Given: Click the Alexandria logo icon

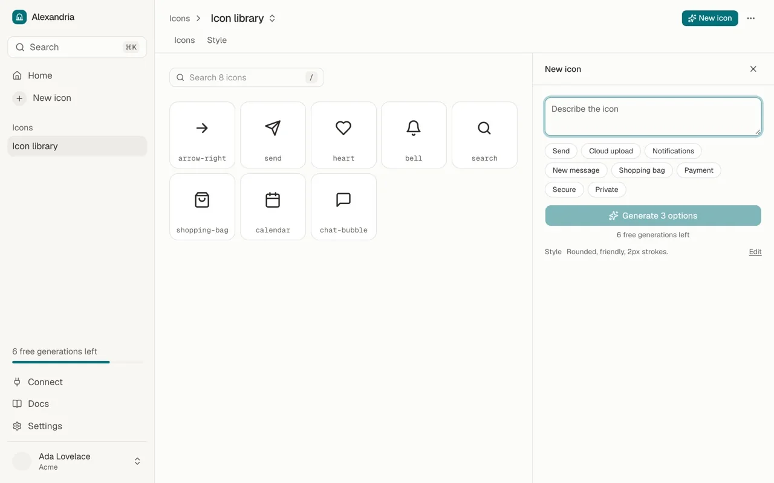Looking at the screenshot, I should click(x=19, y=17).
